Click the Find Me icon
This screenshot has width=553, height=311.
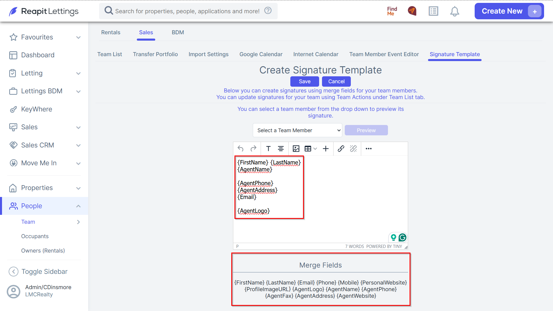point(392,11)
